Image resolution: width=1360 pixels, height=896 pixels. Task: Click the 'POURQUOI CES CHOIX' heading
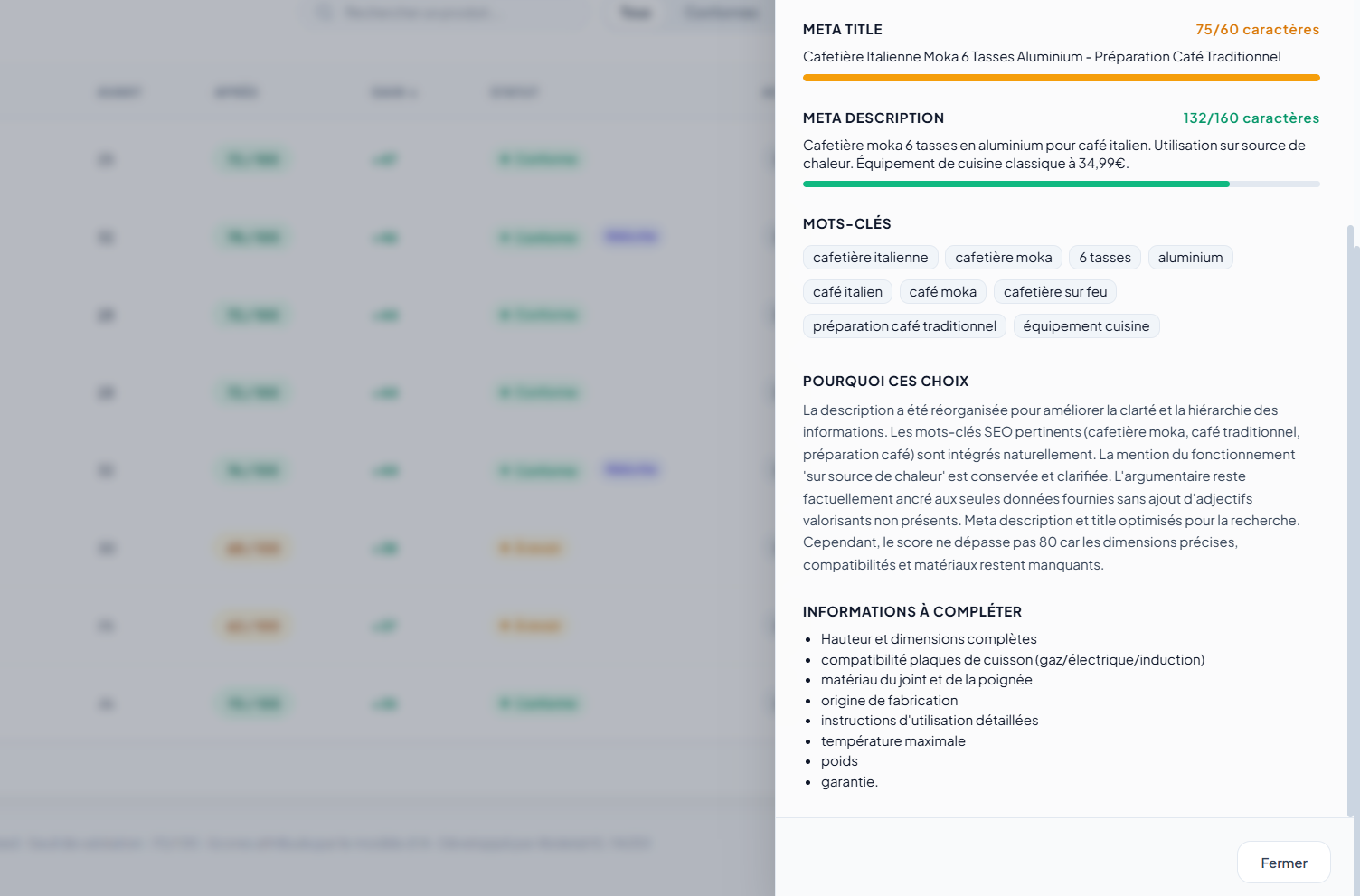886,382
